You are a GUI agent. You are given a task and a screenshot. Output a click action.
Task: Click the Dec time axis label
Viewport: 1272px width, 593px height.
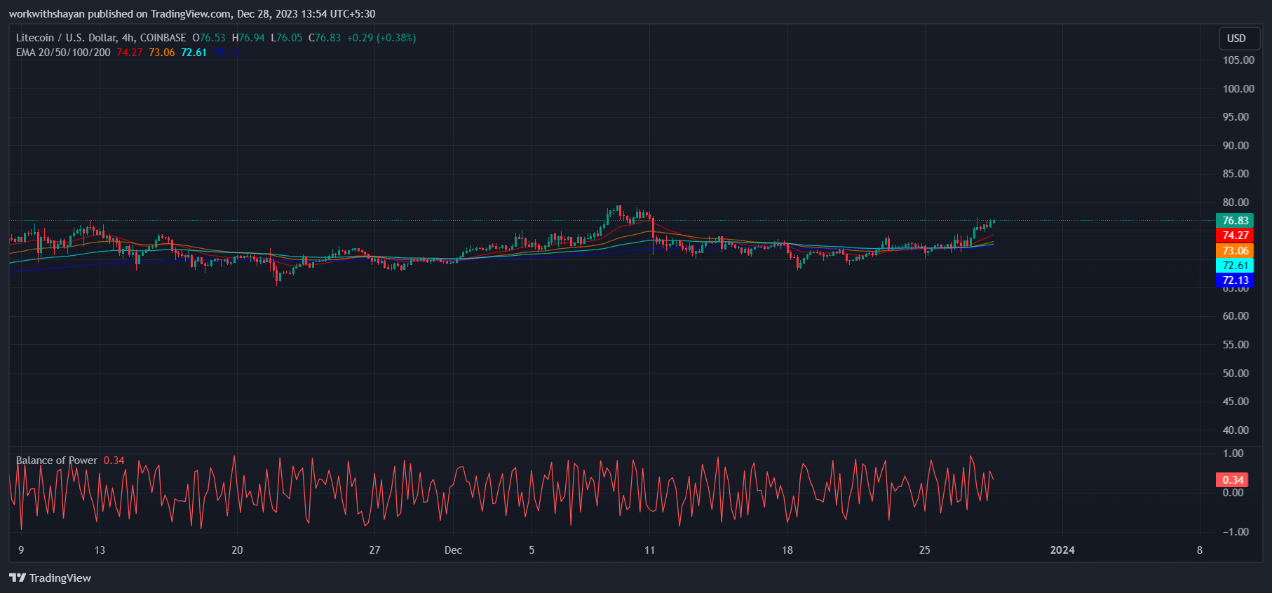(453, 550)
